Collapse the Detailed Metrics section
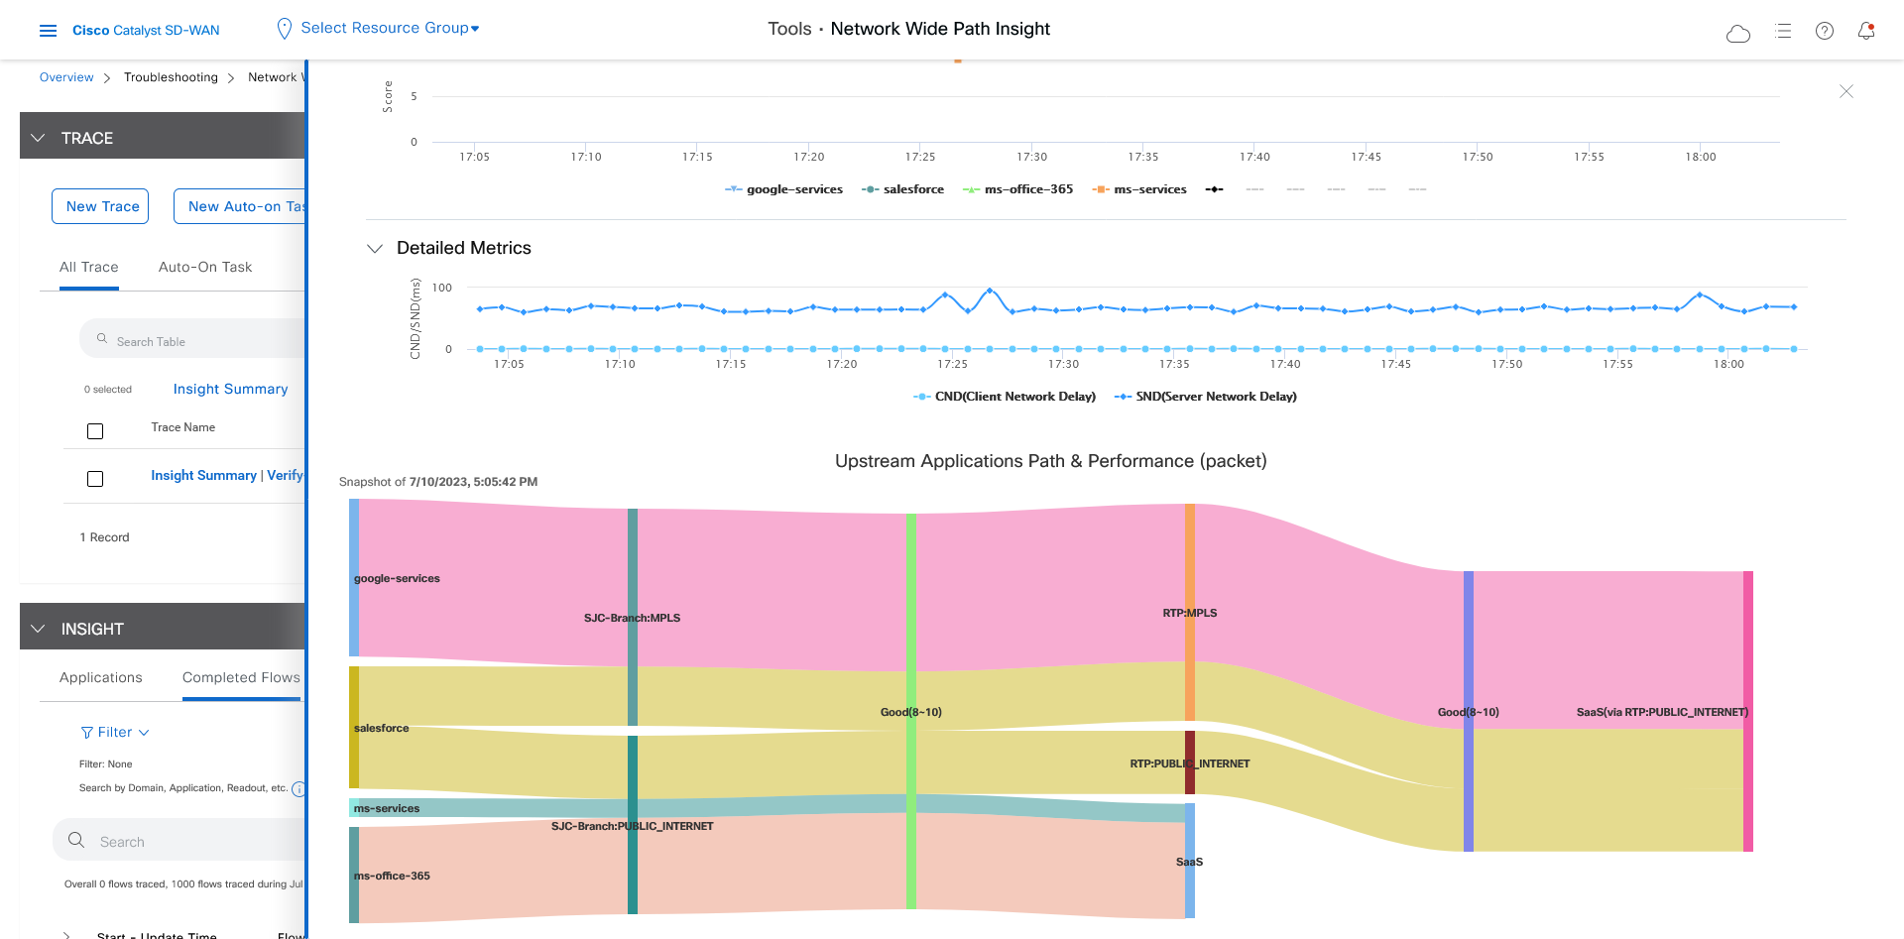The image size is (1904, 939). [375, 249]
